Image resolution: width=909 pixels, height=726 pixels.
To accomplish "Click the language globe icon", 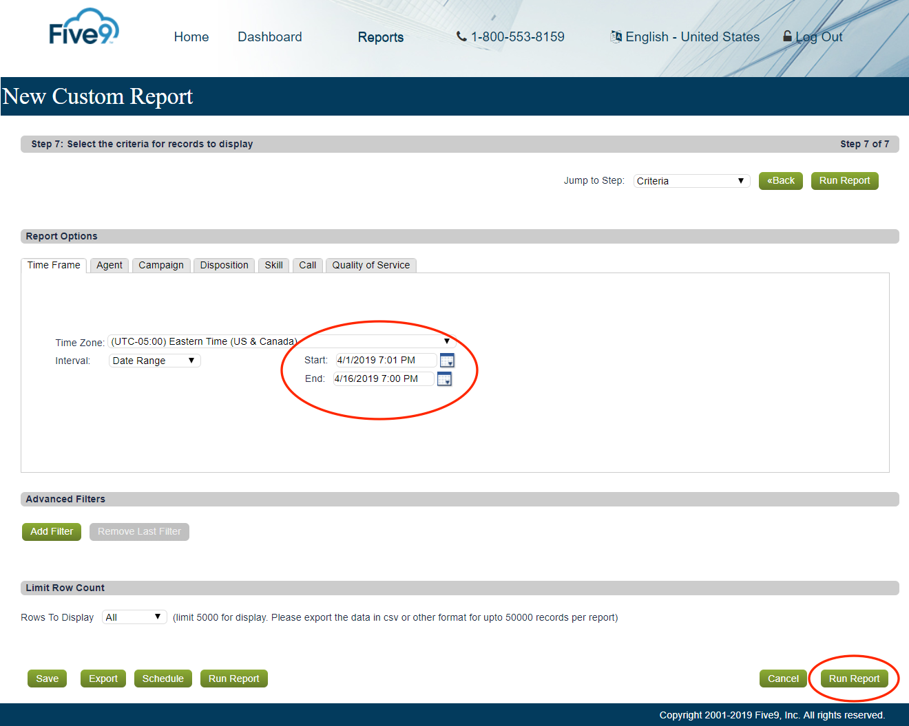I will pyautogui.click(x=615, y=36).
